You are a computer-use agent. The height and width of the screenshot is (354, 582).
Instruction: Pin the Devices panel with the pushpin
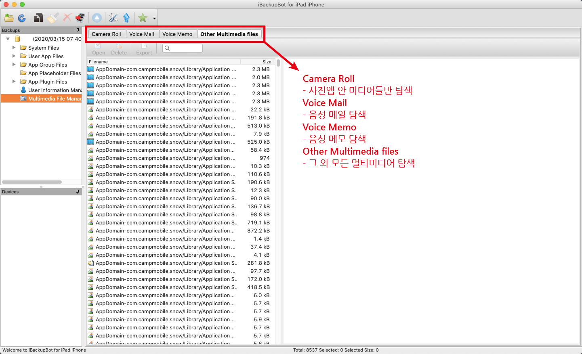pyautogui.click(x=78, y=192)
